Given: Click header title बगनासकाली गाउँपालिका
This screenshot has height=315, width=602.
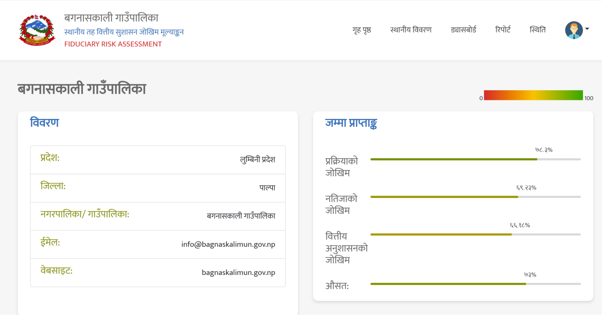Looking at the screenshot, I should [111, 18].
